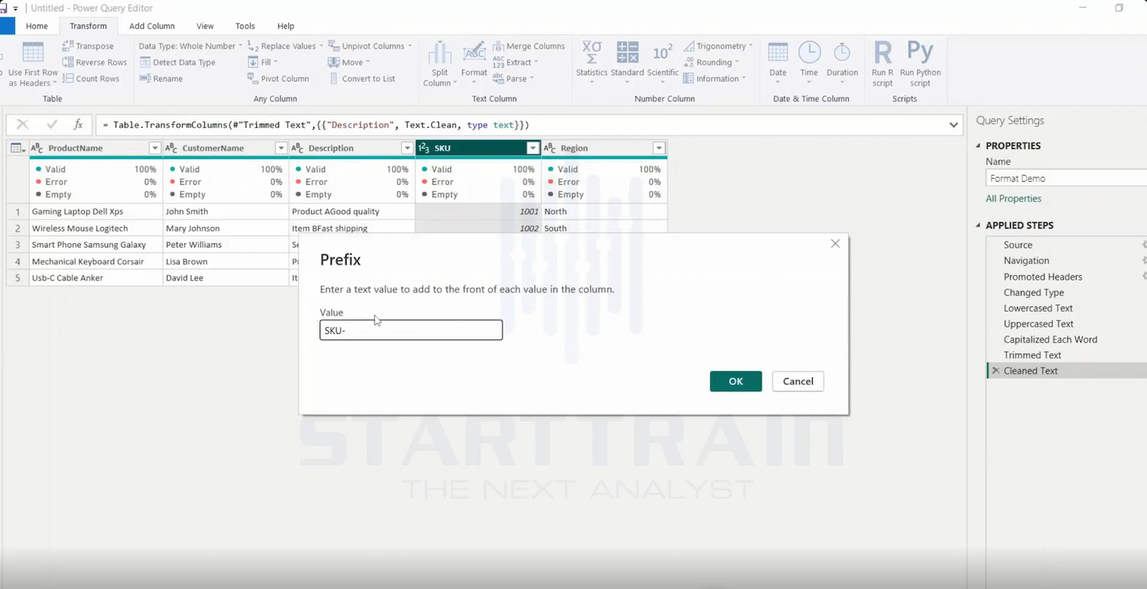1147x589 pixels.
Task: Click OK in Prefix dialog
Action: pyautogui.click(x=736, y=381)
